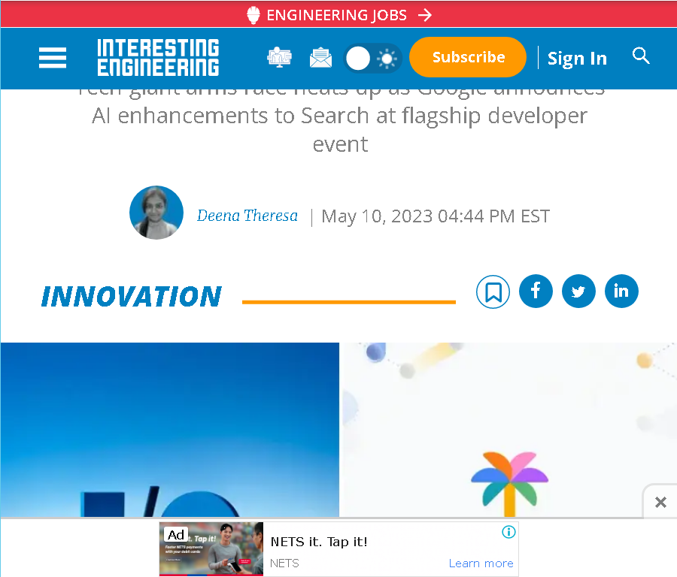Share article on Facebook
The height and width of the screenshot is (577, 677).
coord(536,291)
